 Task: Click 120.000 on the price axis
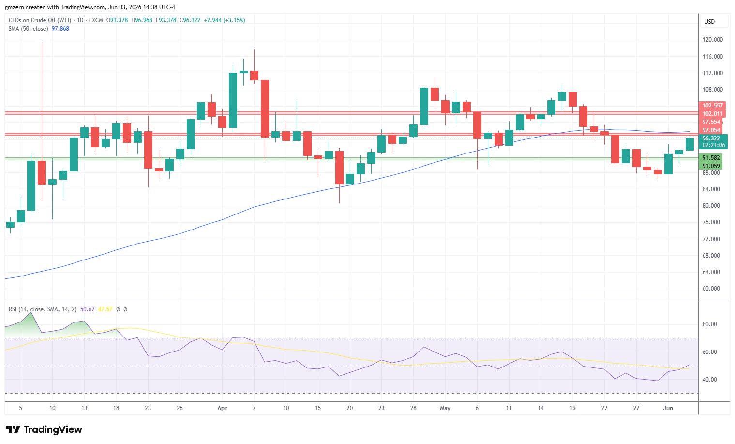tap(713, 40)
